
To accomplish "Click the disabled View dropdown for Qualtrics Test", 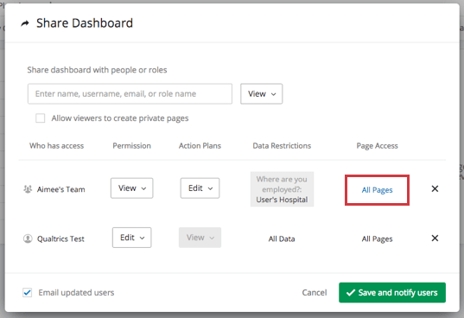I will click(x=200, y=238).
